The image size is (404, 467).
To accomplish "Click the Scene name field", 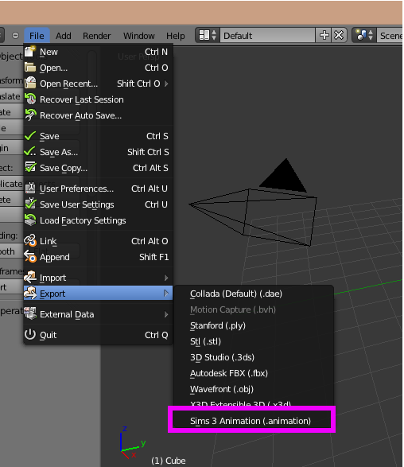I will (x=390, y=36).
